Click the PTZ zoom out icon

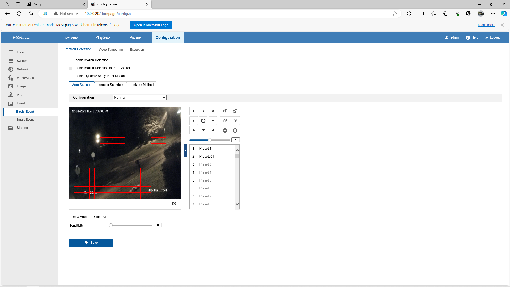(225, 111)
